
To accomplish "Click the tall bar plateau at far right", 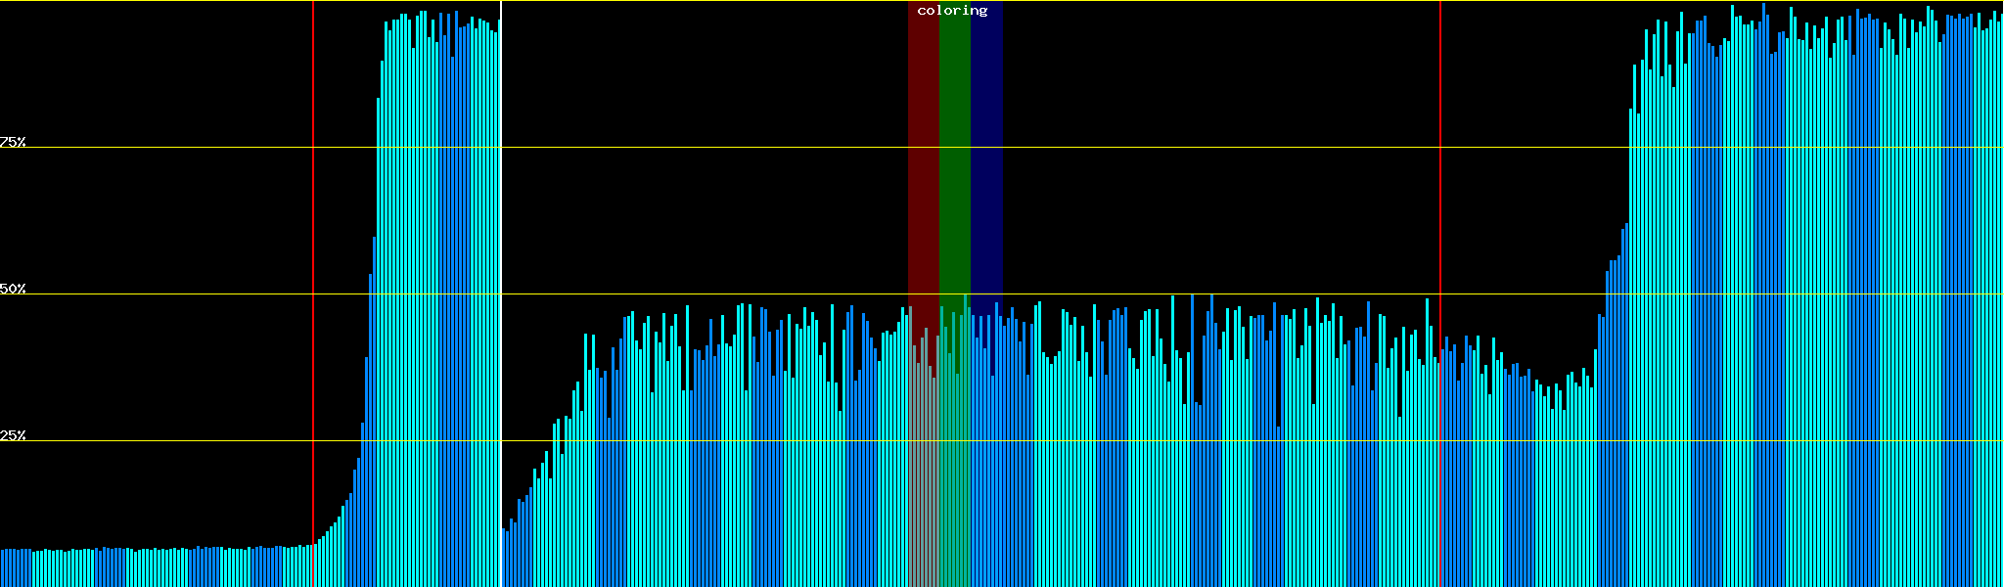I will click(1810, 293).
